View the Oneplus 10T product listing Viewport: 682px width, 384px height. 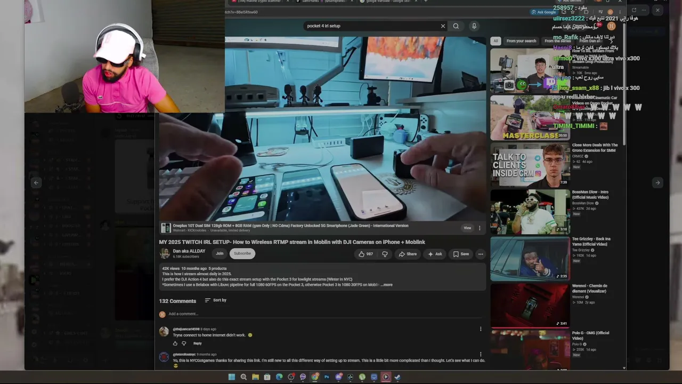(x=467, y=228)
